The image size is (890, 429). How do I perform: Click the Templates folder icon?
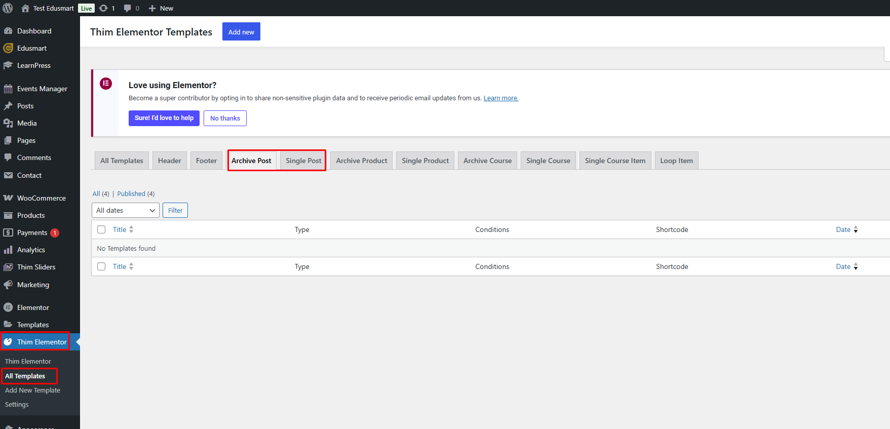pyautogui.click(x=8, y=325)
